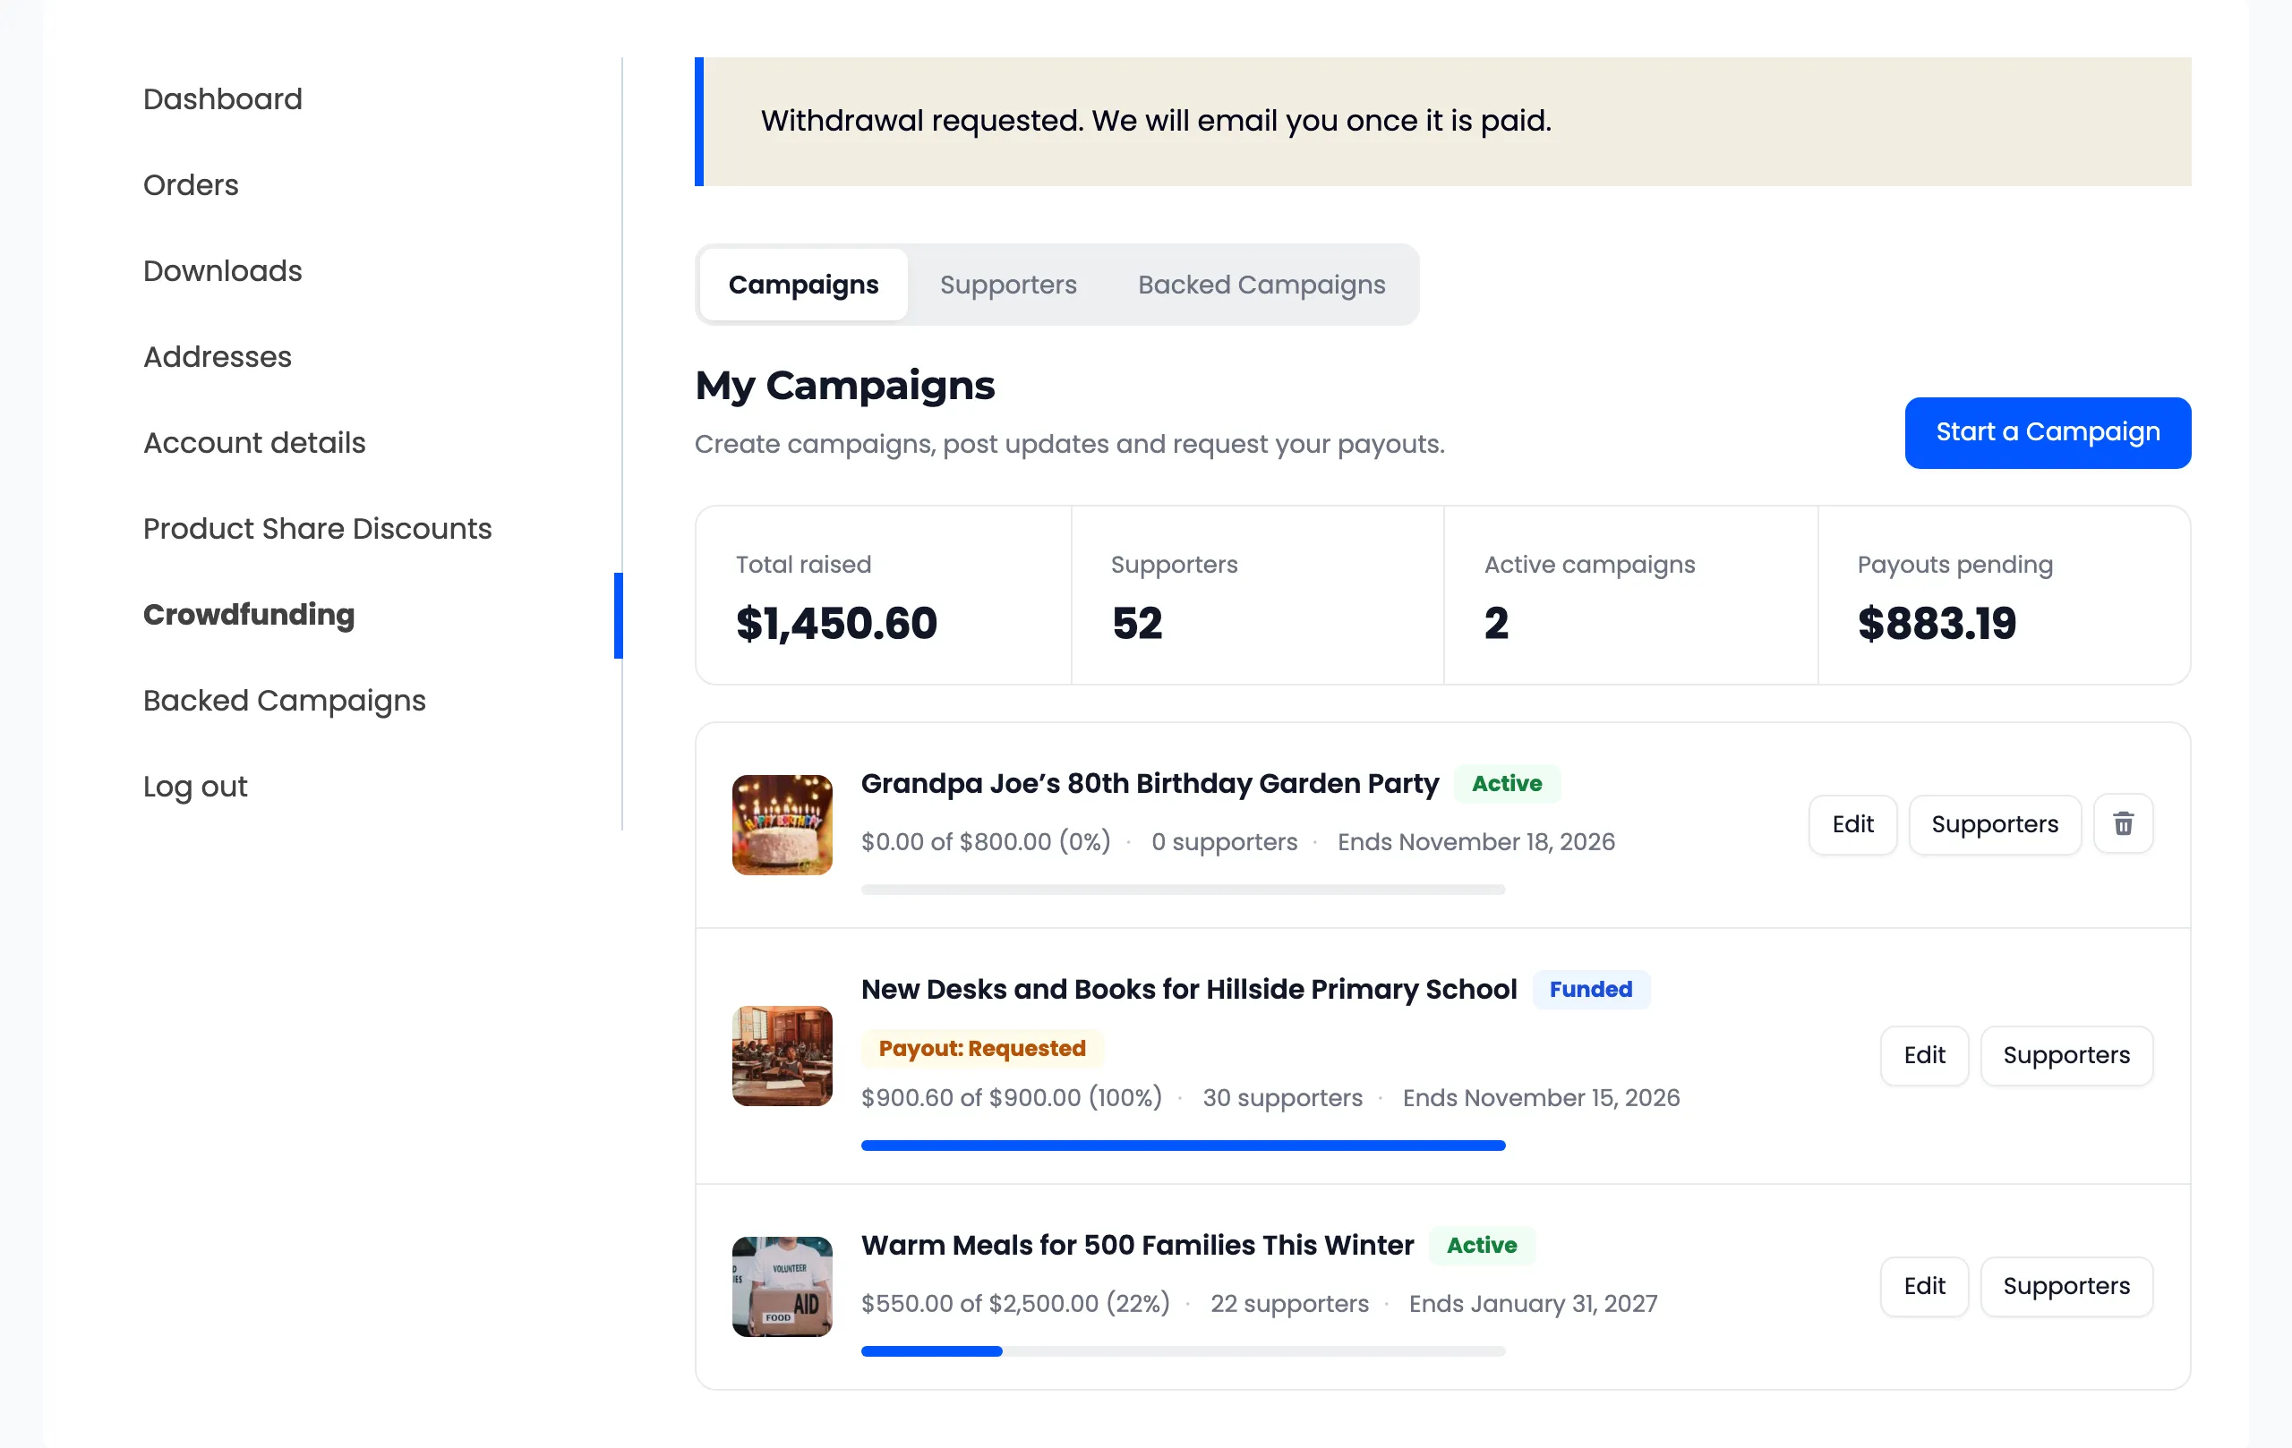Image resolution: width=2292 pixels, height=1448 pixels.
Task: Select the Supporters count 52
Action: 1136,624
